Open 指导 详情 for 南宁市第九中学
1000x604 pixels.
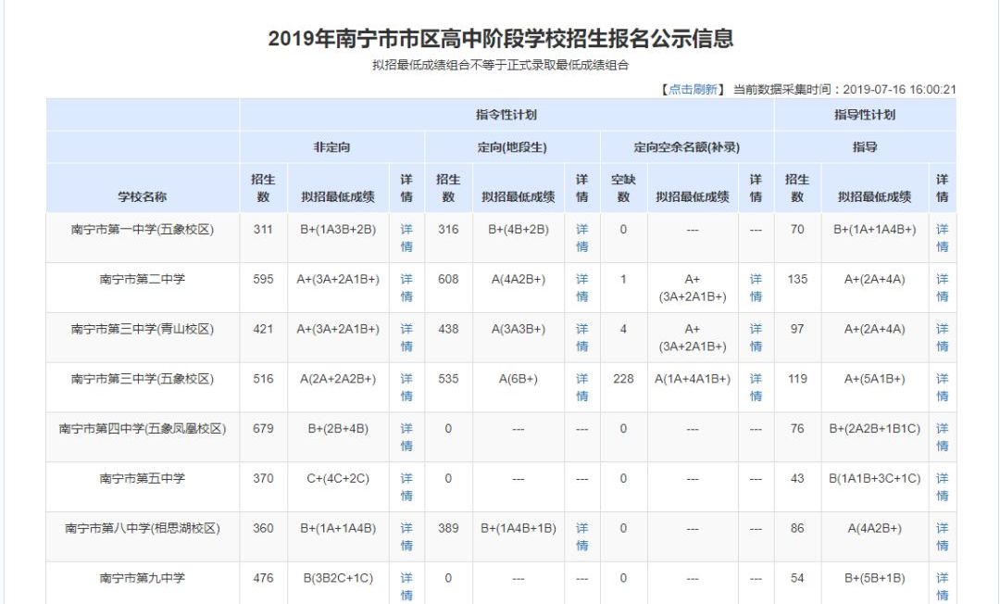(x=942, y=586)
